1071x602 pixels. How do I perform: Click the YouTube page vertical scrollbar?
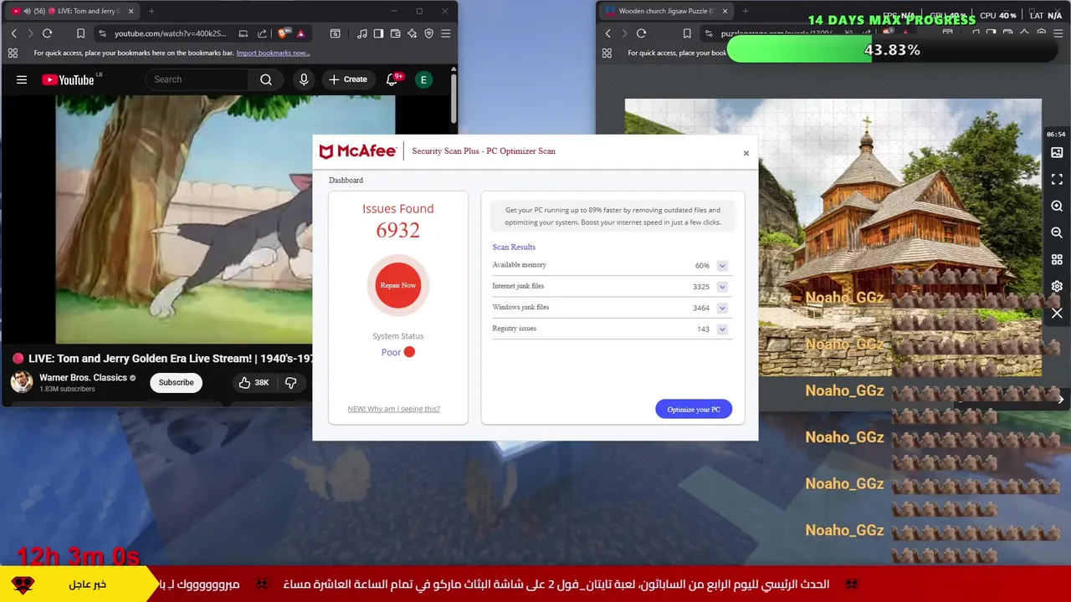click(454, 99)
